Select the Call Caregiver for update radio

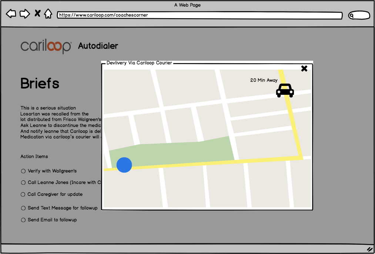pos(23,194)
